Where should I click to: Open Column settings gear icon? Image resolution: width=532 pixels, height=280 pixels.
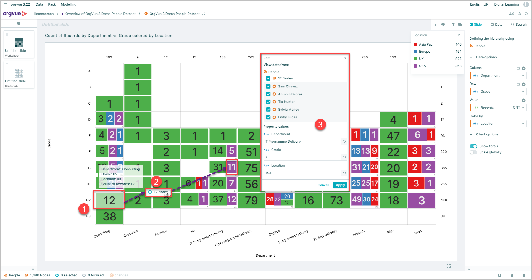point(524,68)
